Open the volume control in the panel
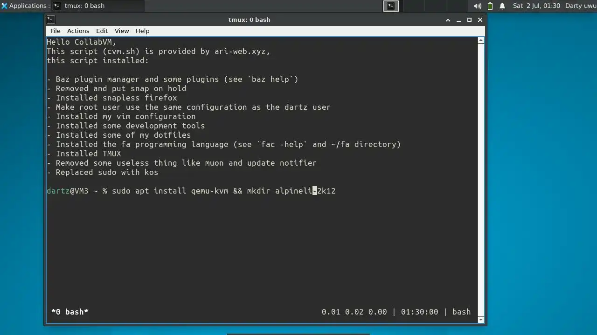The height and width of the screenshot is (335, 597). coord(478,6)
